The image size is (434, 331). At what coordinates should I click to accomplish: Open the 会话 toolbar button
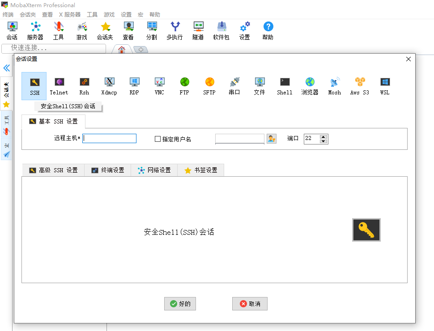pos(12,31)
